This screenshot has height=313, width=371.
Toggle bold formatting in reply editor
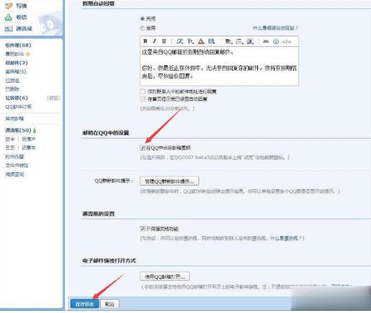[145, 41]
